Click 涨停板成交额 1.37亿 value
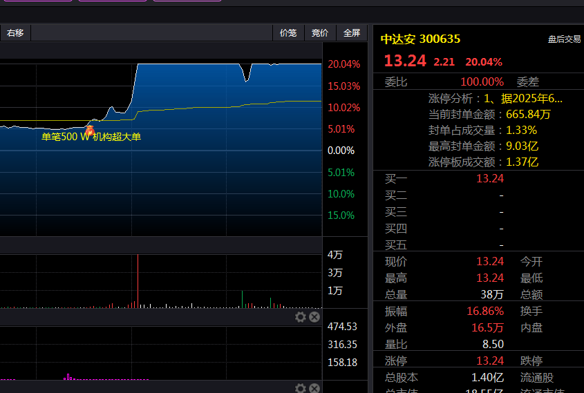The width and height of the screenshot is (584, 393). (522, 162)
